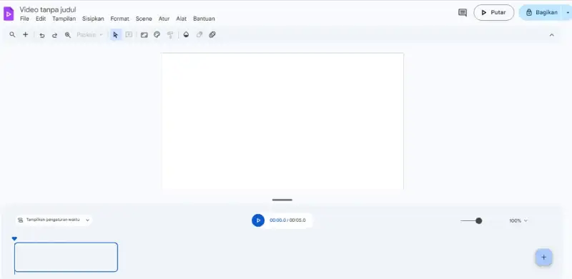572x279 pixels.
Task: Open the background image icon
Action: pyautogui.click(x=144, y=35)
